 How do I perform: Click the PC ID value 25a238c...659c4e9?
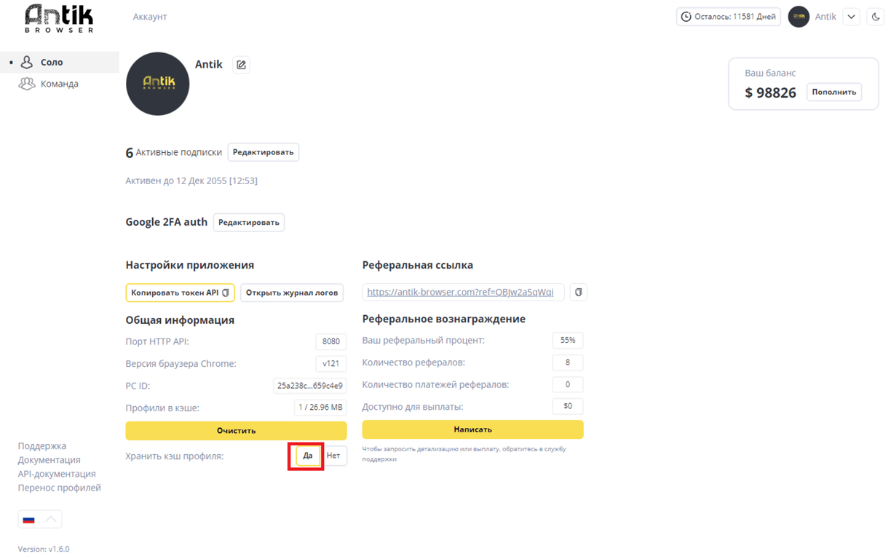[x=310, y=386]
